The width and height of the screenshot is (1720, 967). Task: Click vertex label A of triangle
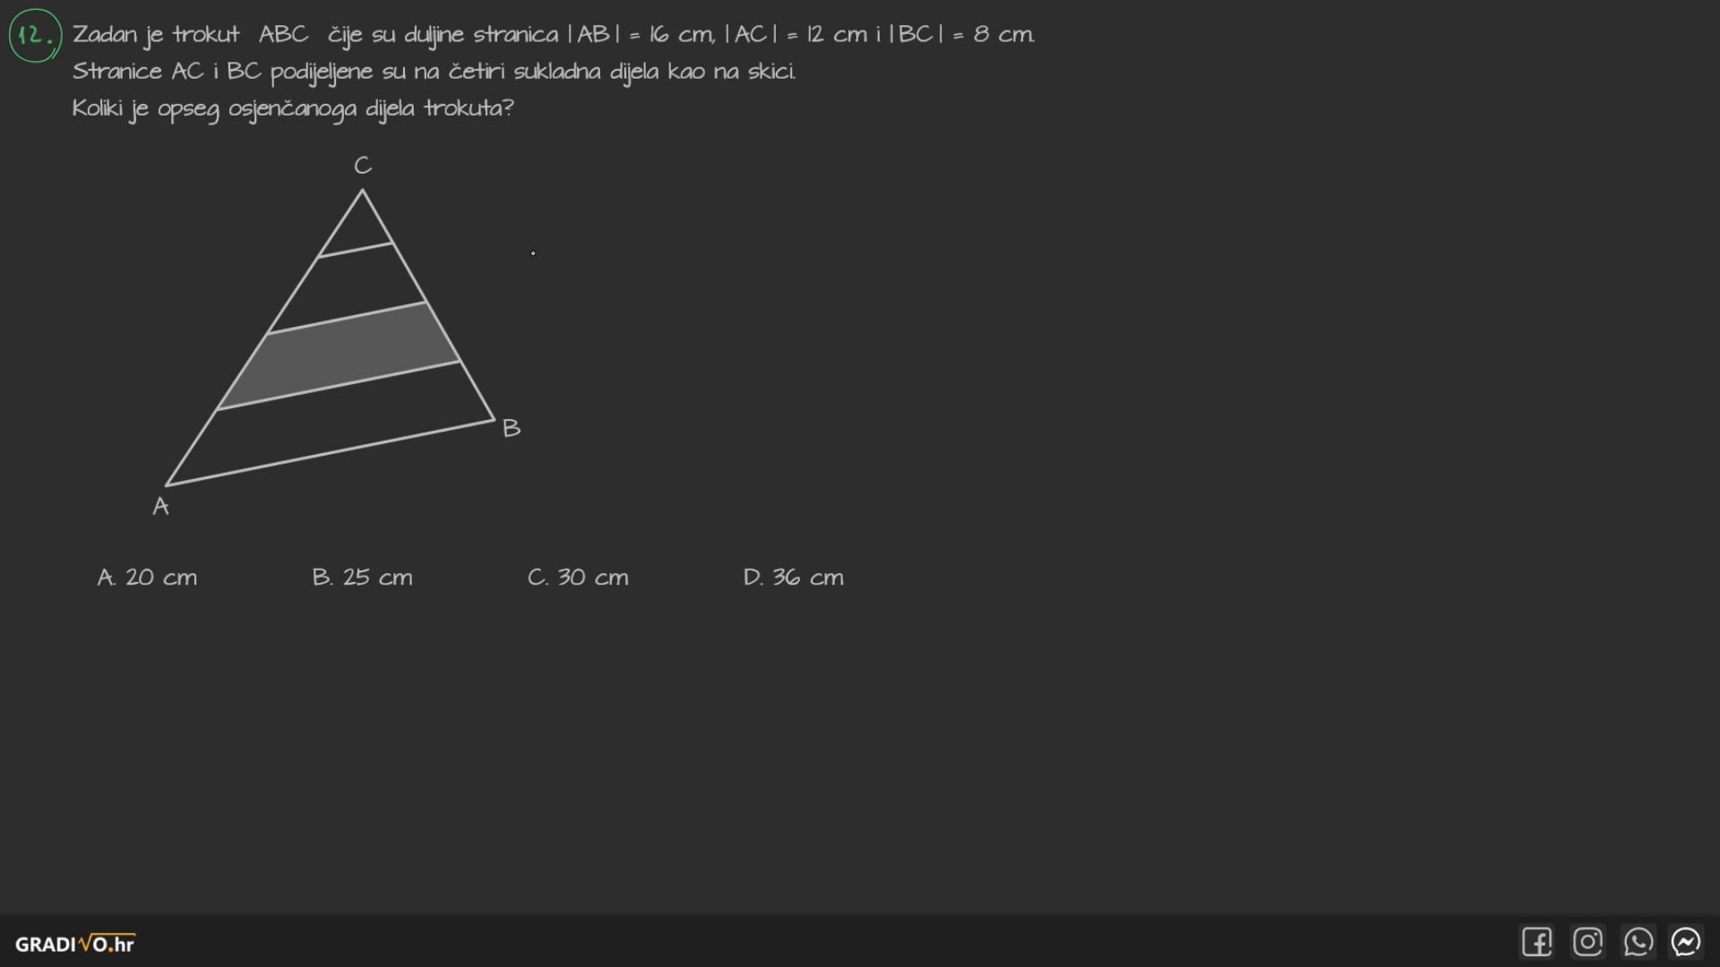(160, 507)
